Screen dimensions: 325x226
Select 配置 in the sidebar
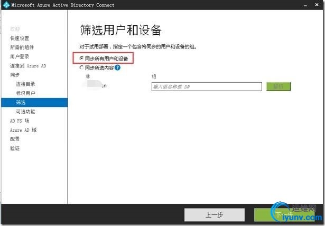click(x=15, y=139)
